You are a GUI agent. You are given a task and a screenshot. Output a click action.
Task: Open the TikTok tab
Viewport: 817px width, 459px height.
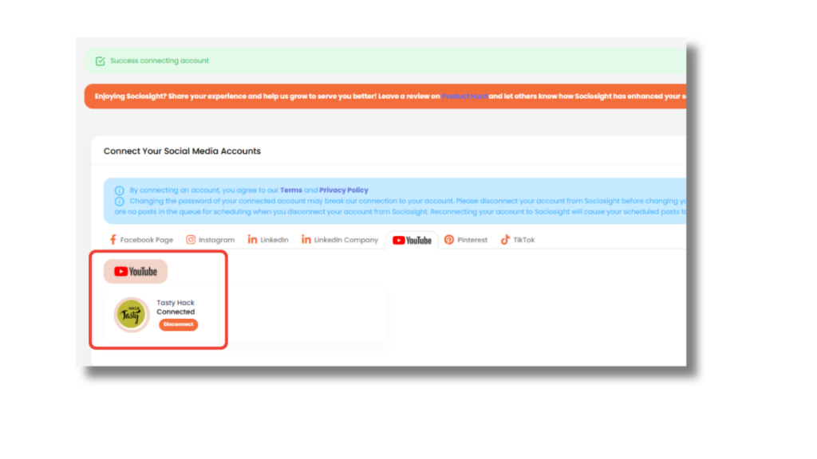[517, 240]
